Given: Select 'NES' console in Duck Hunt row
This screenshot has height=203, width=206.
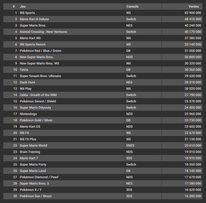Looking at the screenshot, I should click(129, 82).
